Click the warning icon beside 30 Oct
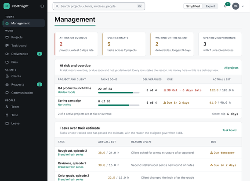Image resolution: width=250 pixels, height=181 pixels. 165,90
